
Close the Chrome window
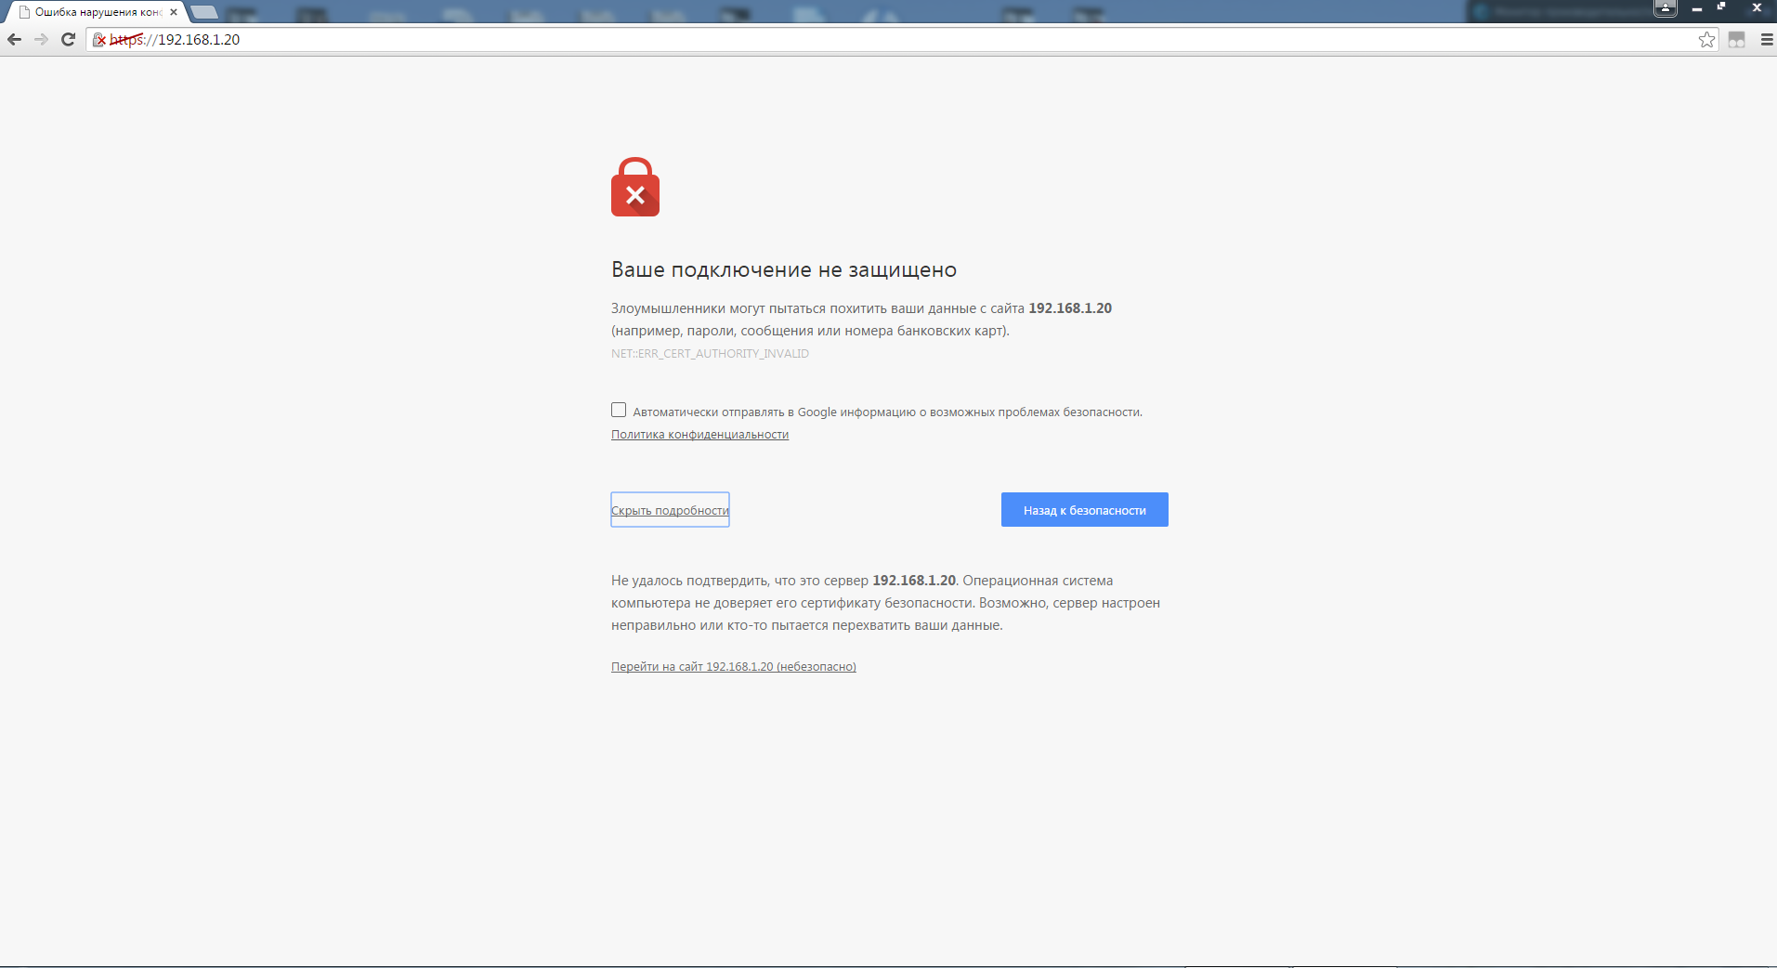(1756, 7)
